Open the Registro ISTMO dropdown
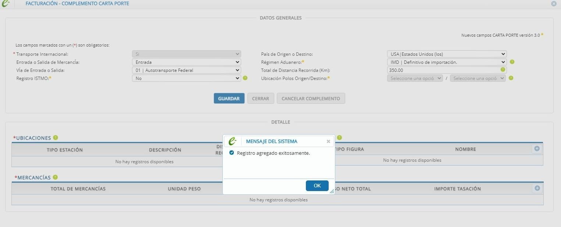This screenshot has width=561, height=227. tap(186, 78)
